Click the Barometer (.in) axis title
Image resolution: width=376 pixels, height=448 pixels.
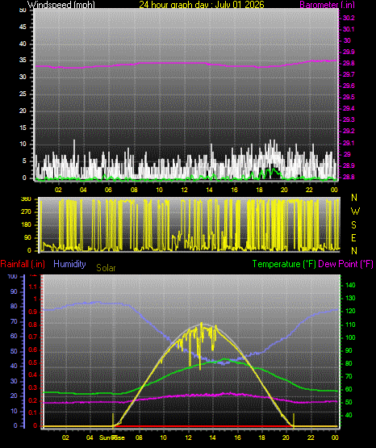point(327,5)
